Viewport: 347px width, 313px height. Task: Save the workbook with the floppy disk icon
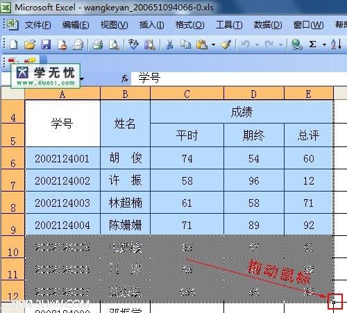coord(46,44)
